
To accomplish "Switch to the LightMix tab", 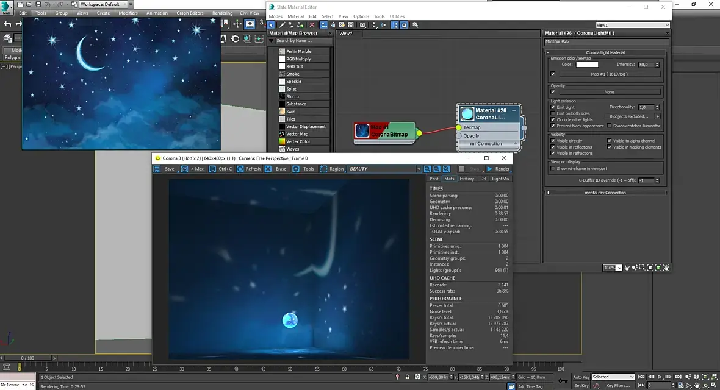I will click(500, 179).
